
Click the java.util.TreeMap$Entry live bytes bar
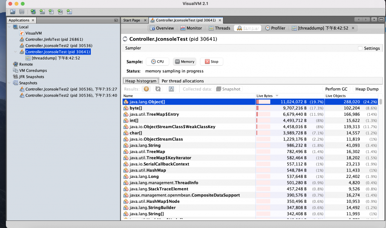point(263,114)
